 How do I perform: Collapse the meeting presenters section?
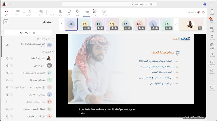pyautogui.click(x=53, y=39)
